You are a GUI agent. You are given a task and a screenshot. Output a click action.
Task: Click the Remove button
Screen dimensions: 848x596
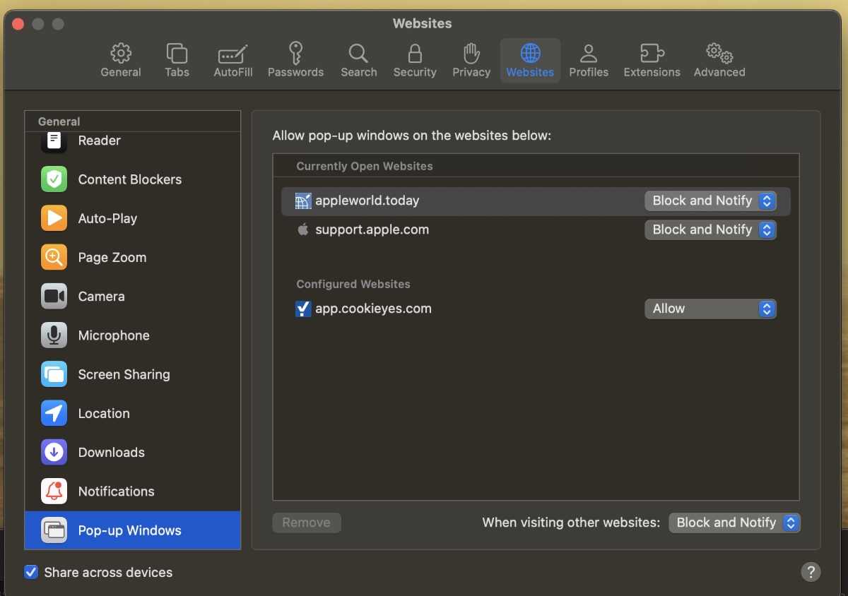[307, 523]
